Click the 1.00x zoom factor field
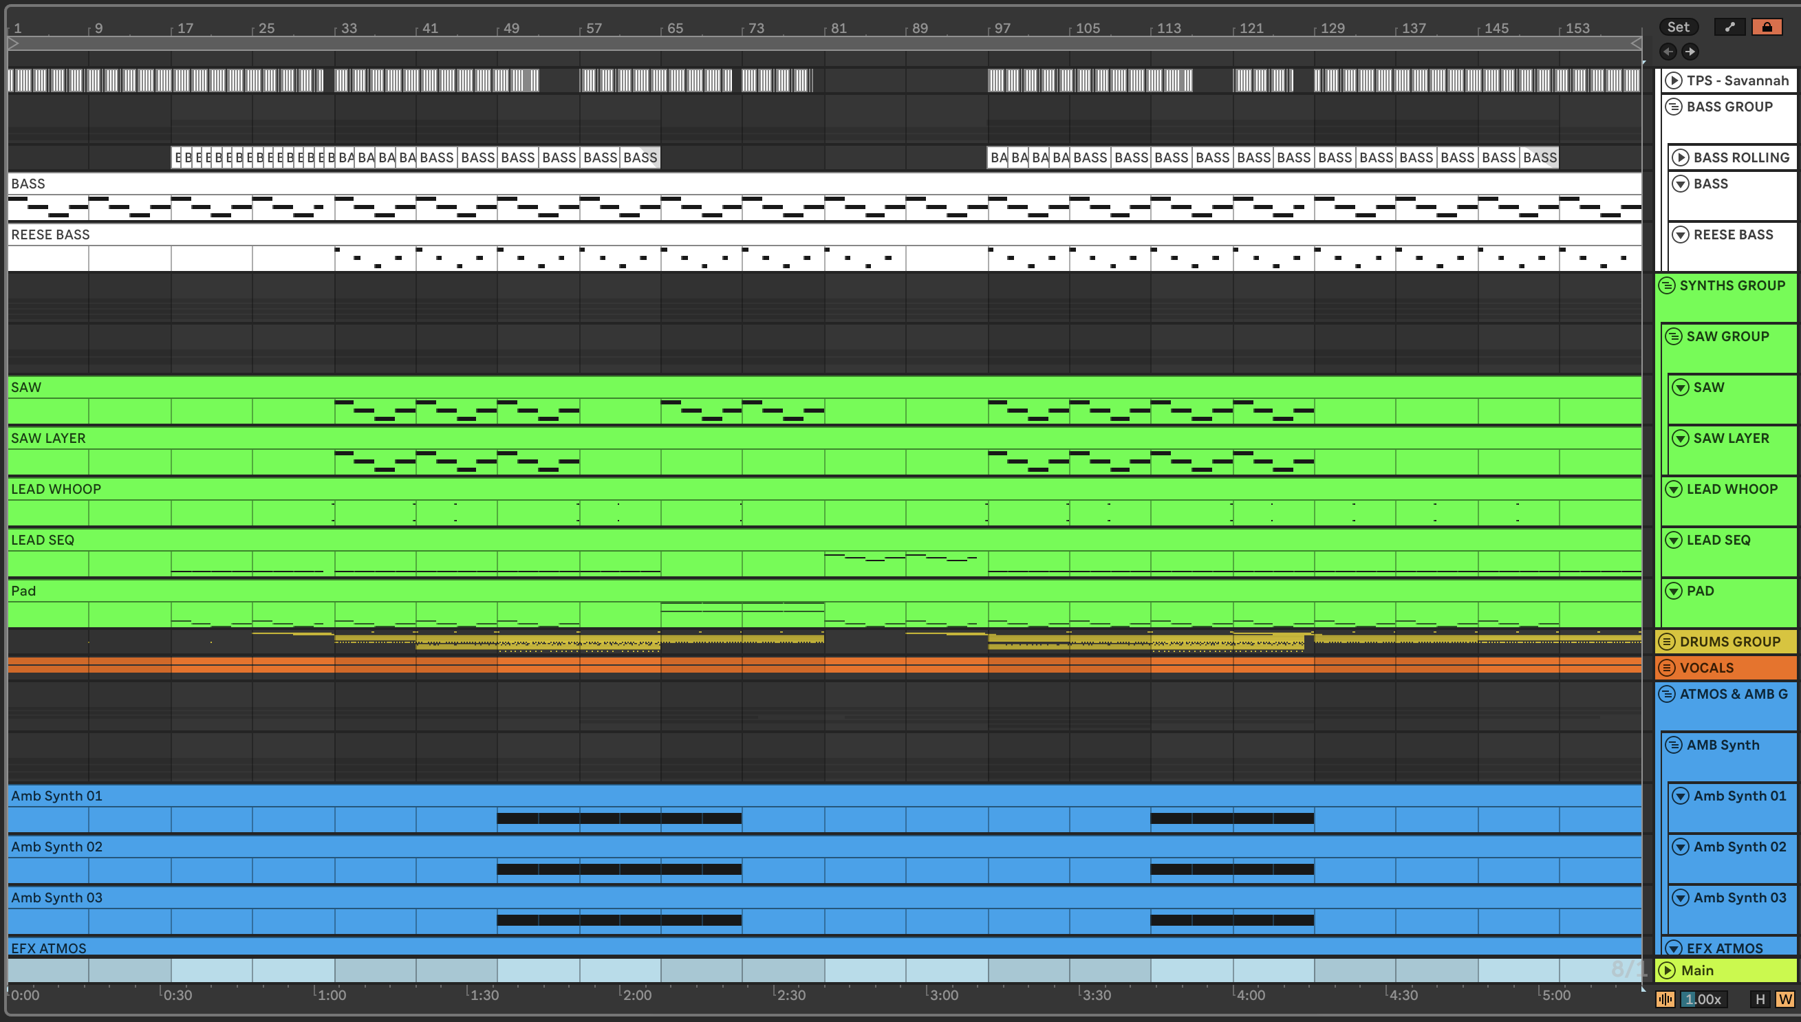1801x1022 pixels. (x=1703, y=999)
